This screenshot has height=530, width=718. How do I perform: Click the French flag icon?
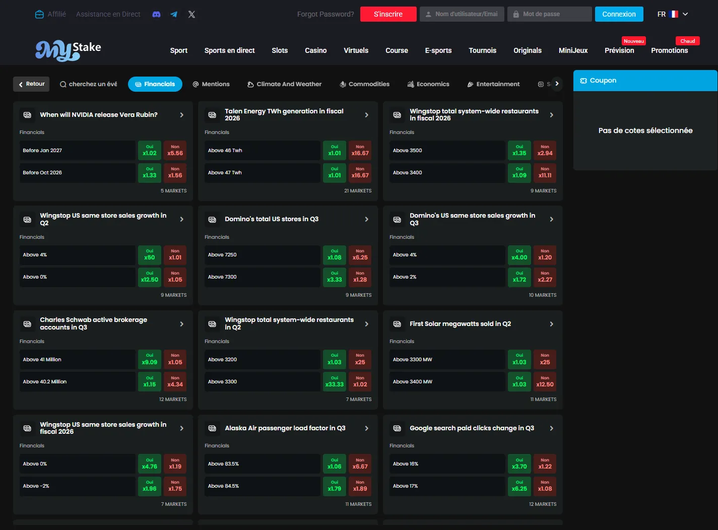click(674, 14)
